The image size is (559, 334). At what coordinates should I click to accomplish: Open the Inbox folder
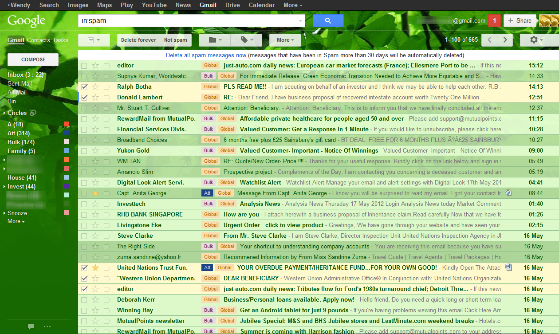coord(26,75)
